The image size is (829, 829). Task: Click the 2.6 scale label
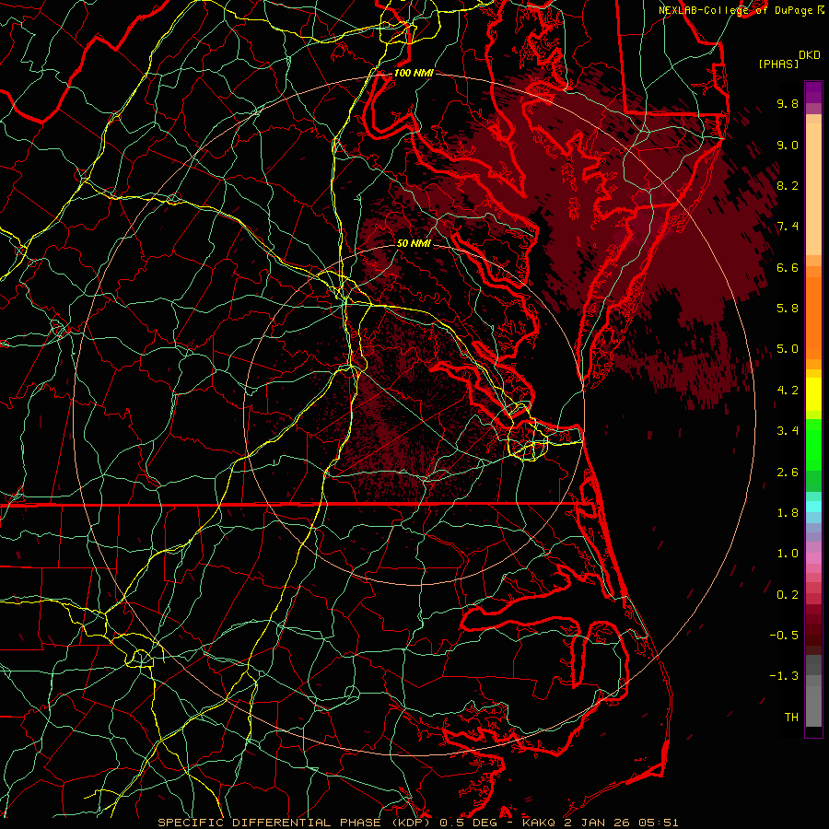pyautogui.click(x=788, y=473)
